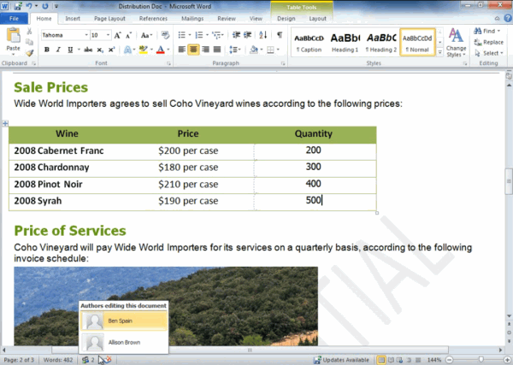Click the Save icon in title bar
This screenshot has width=513, height=365.
click(x=18, y=6)
